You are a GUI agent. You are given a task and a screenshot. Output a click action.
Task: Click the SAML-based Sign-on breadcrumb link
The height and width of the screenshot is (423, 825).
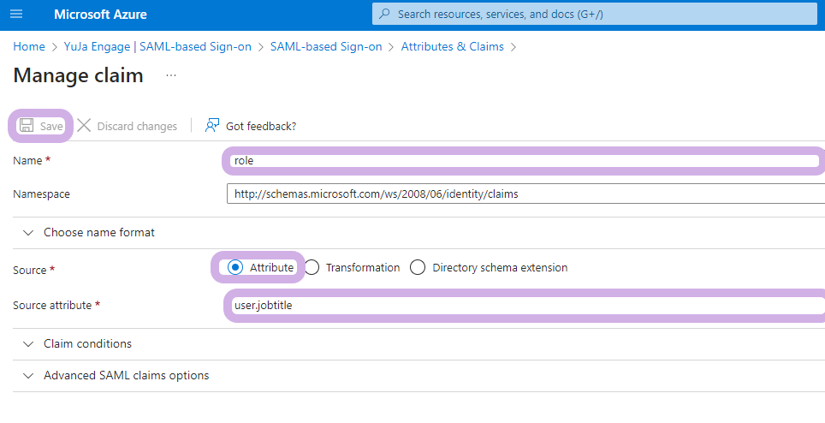click(326, 46)
